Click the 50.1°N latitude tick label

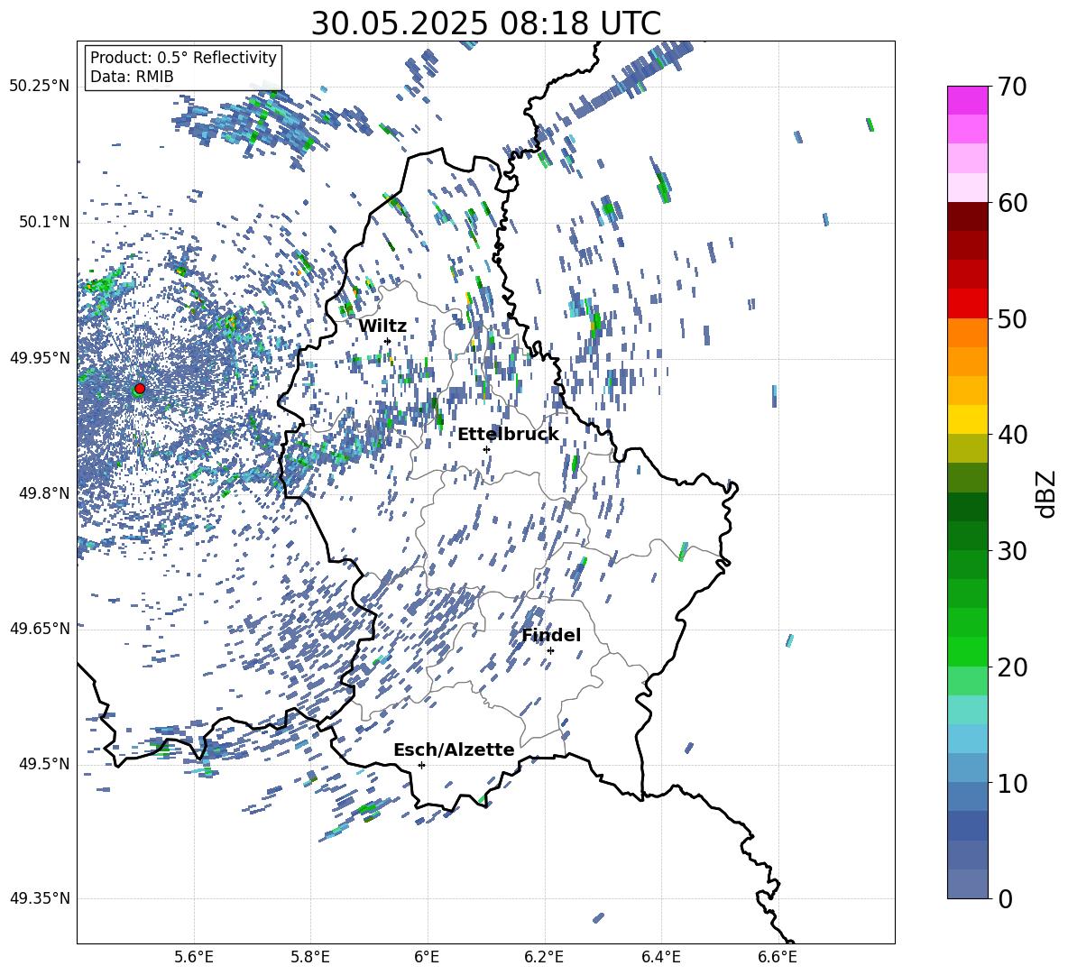click(x=43, y=222)
